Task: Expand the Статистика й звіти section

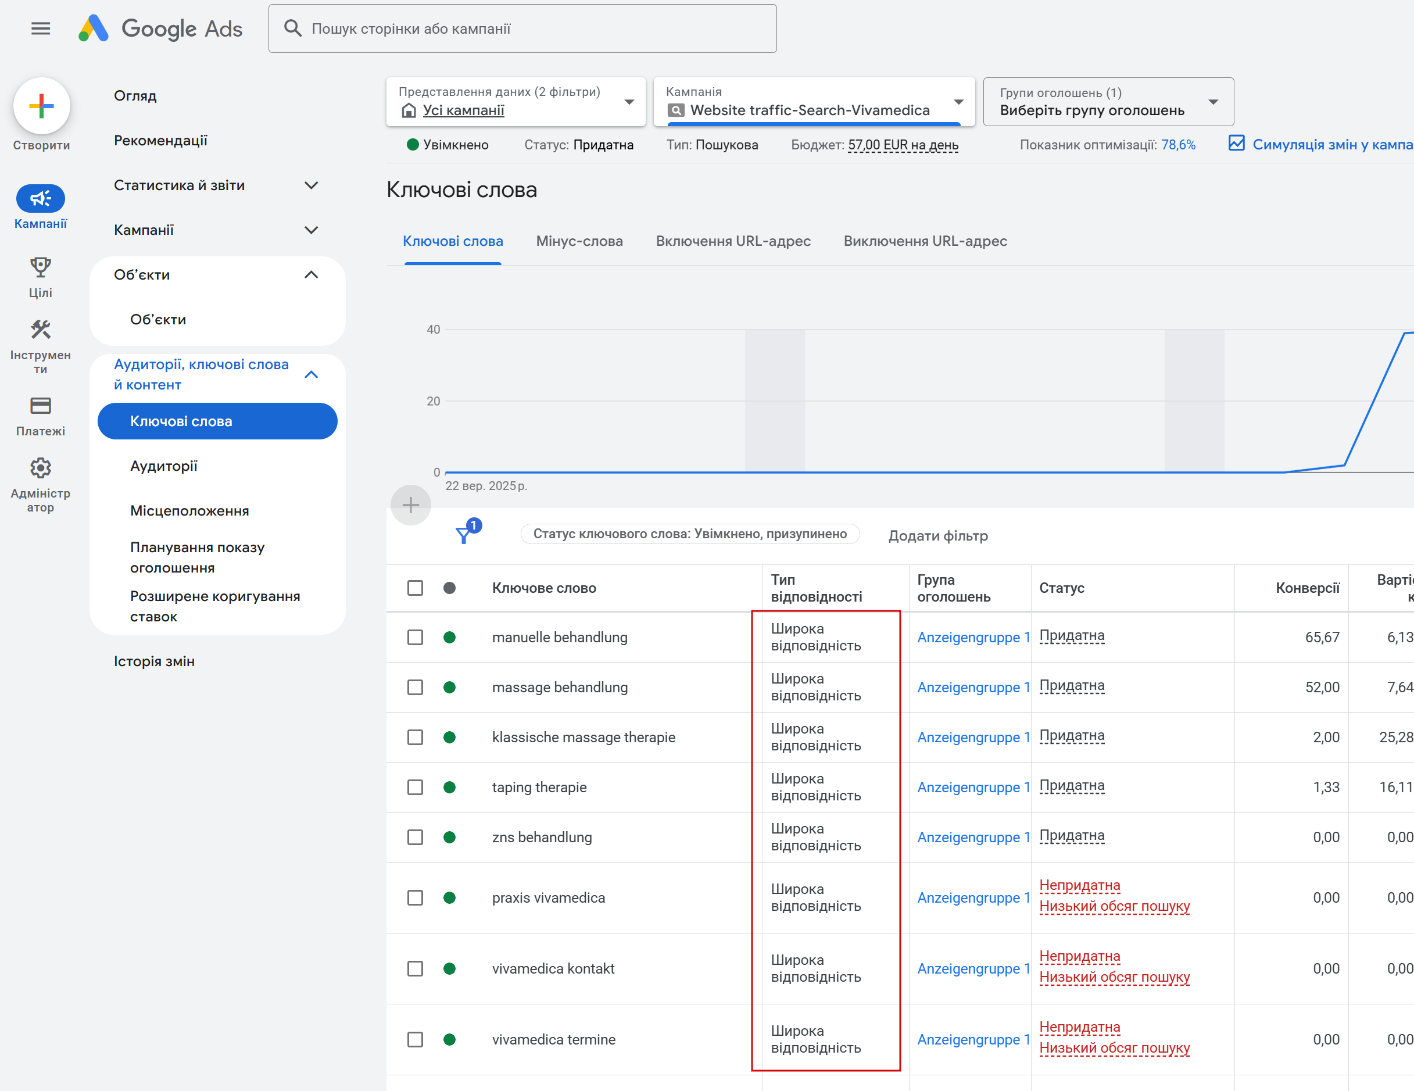Action: tap(311, 185)
